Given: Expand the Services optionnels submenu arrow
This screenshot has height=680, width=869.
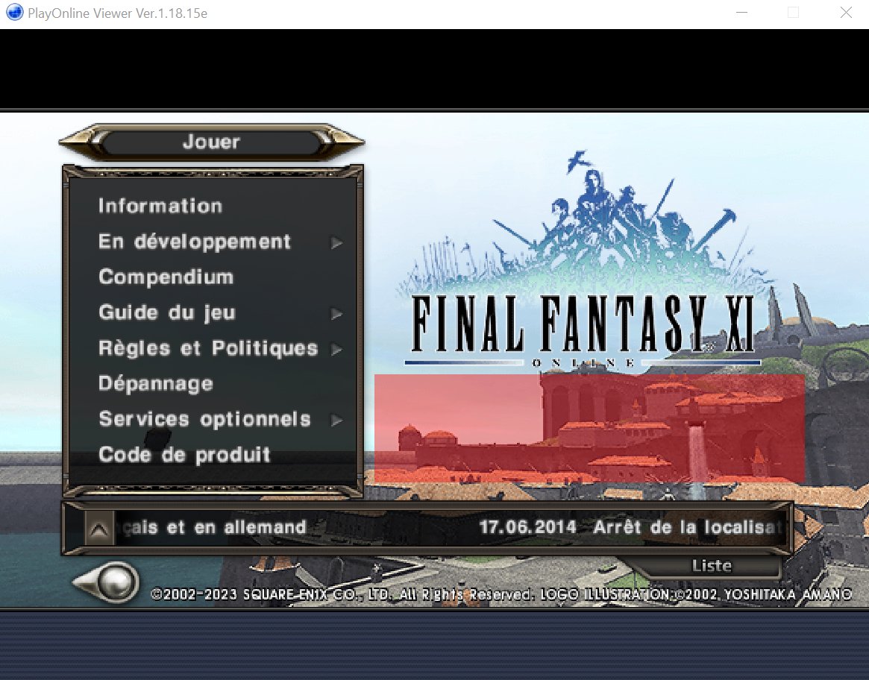Looking at the screenshot, I should [x=336, y=420].
